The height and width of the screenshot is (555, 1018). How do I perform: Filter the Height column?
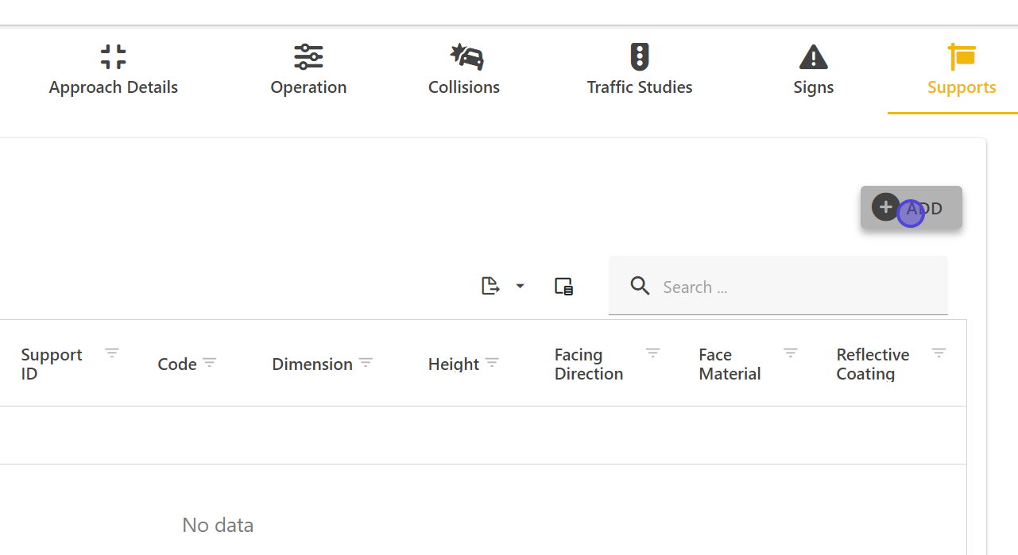click(492, 363)
